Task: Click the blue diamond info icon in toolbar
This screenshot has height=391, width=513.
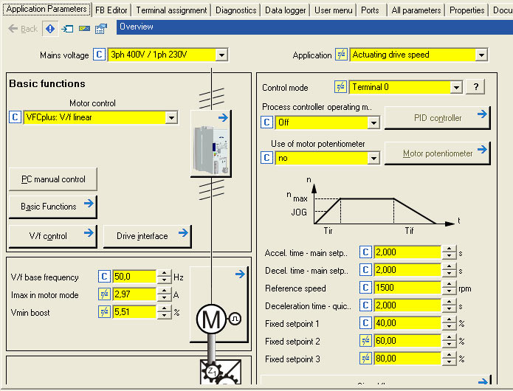Action: click(50, 29)
